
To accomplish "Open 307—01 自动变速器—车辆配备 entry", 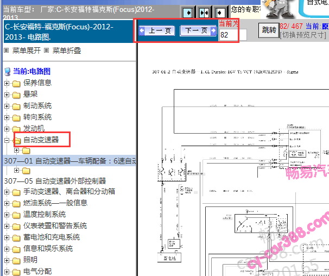I will pyautogui.click(x=69, y=161).
